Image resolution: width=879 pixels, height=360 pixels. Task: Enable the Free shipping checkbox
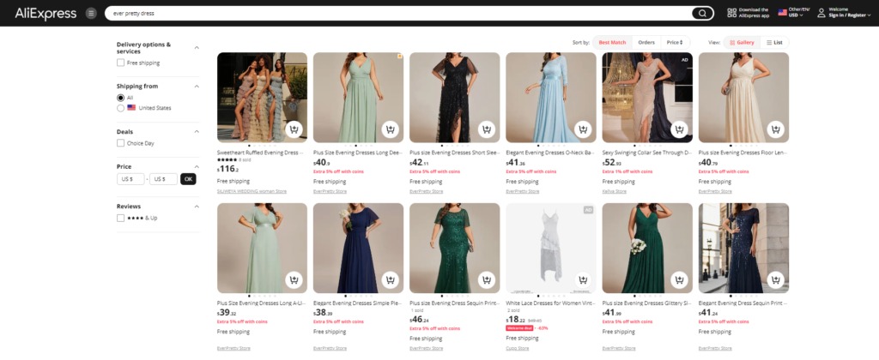tap(121, 63)
